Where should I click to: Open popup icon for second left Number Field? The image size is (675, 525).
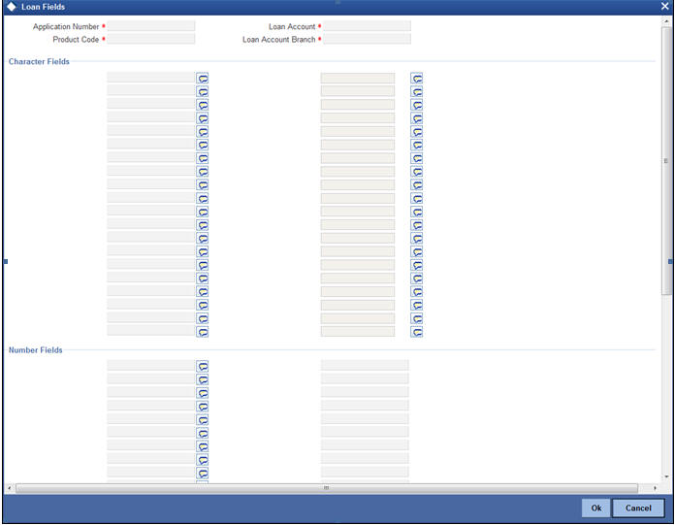(203, 379)
